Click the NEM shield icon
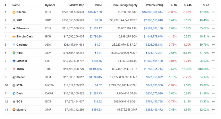This screenshot has width=221, height=119. (x=14, y=53)
